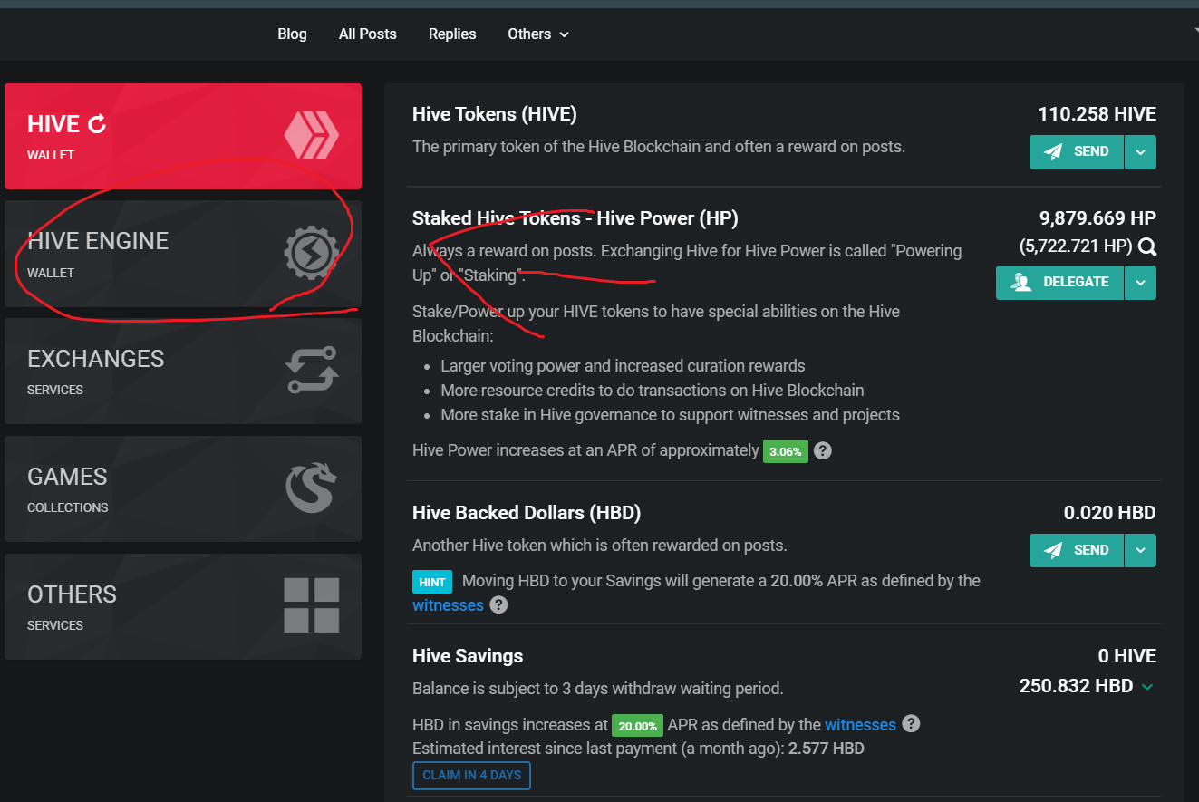Open the Others Services sidebar card
The image size is (1199, 802).
click(x=183, y=606)
